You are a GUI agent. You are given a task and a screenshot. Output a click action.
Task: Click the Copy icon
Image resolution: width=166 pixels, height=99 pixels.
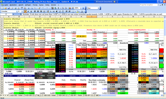pos(32,8)
